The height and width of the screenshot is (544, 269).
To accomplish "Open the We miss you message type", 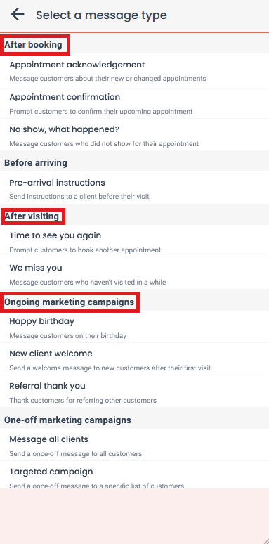I will pyautogui.click(x=135, y=273).
